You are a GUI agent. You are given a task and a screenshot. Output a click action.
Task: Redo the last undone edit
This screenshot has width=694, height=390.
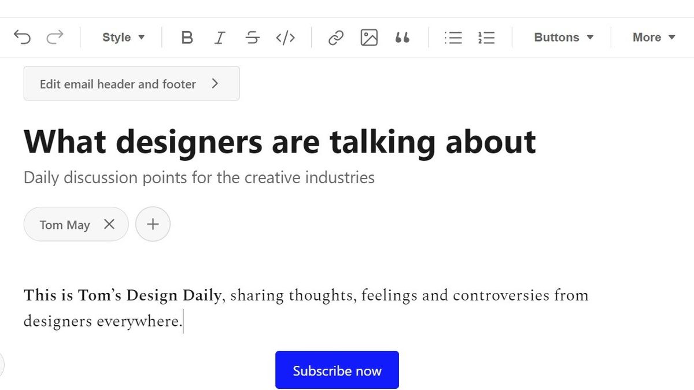(x=55, y=38)
